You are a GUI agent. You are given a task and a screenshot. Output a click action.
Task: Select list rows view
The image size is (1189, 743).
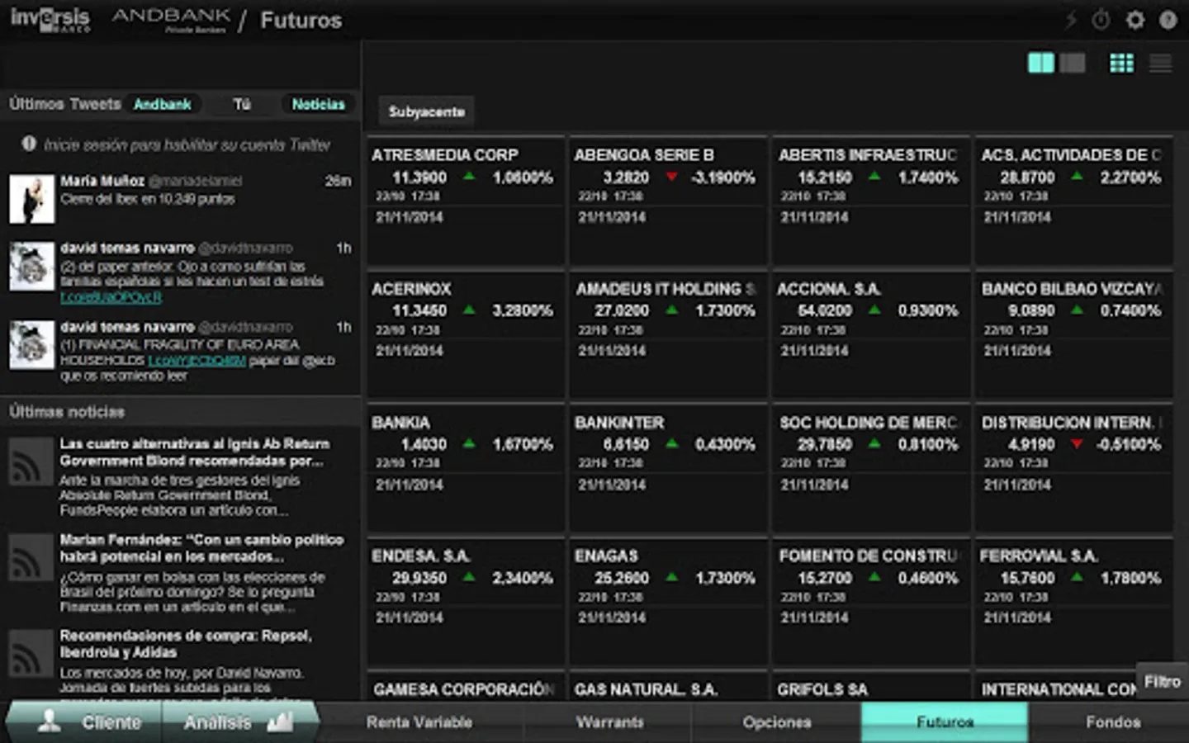tap(1160, 63)
